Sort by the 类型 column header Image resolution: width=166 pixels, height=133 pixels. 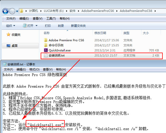tap(126, 33)
